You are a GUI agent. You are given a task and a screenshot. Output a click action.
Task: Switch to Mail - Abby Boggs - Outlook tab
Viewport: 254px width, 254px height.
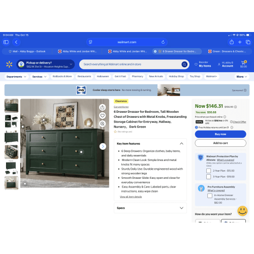pos(27,51)
